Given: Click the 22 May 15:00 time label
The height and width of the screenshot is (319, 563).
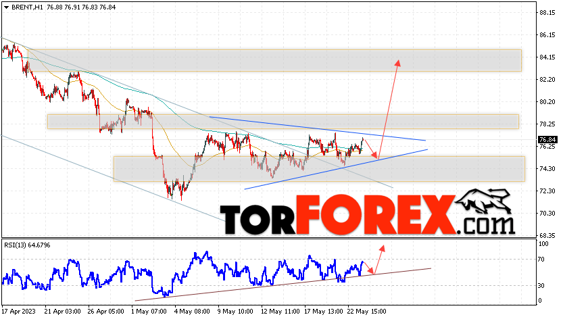Looking at the screenshot, I should [x=366, y=312].
